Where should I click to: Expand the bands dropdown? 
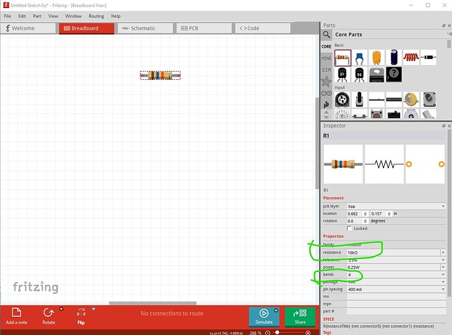443,275
